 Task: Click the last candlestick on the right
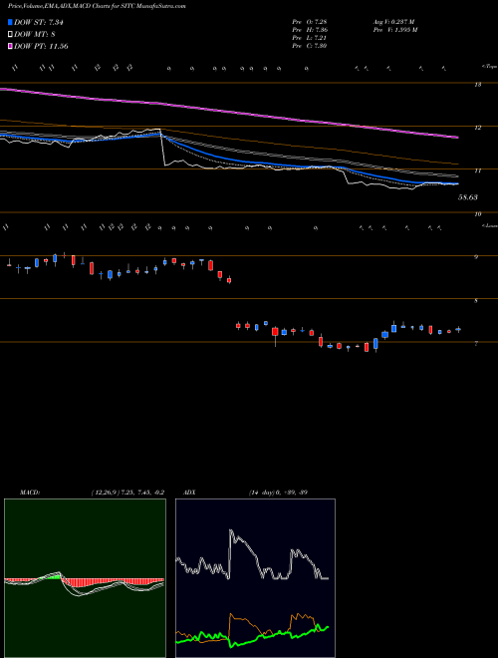[458, 330]
